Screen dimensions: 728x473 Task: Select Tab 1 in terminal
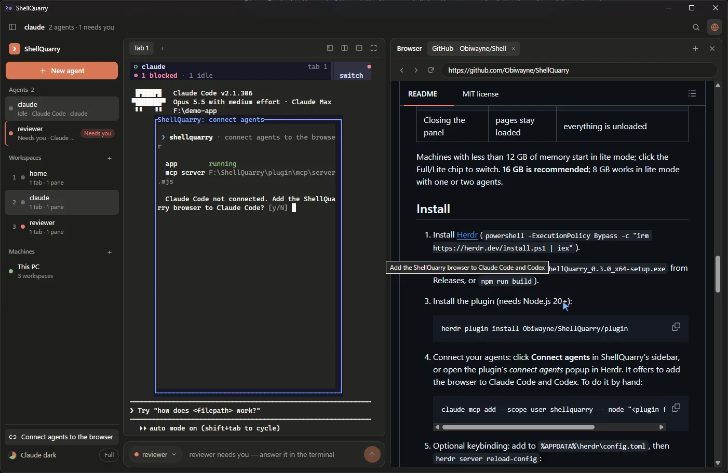pos(141,48)
